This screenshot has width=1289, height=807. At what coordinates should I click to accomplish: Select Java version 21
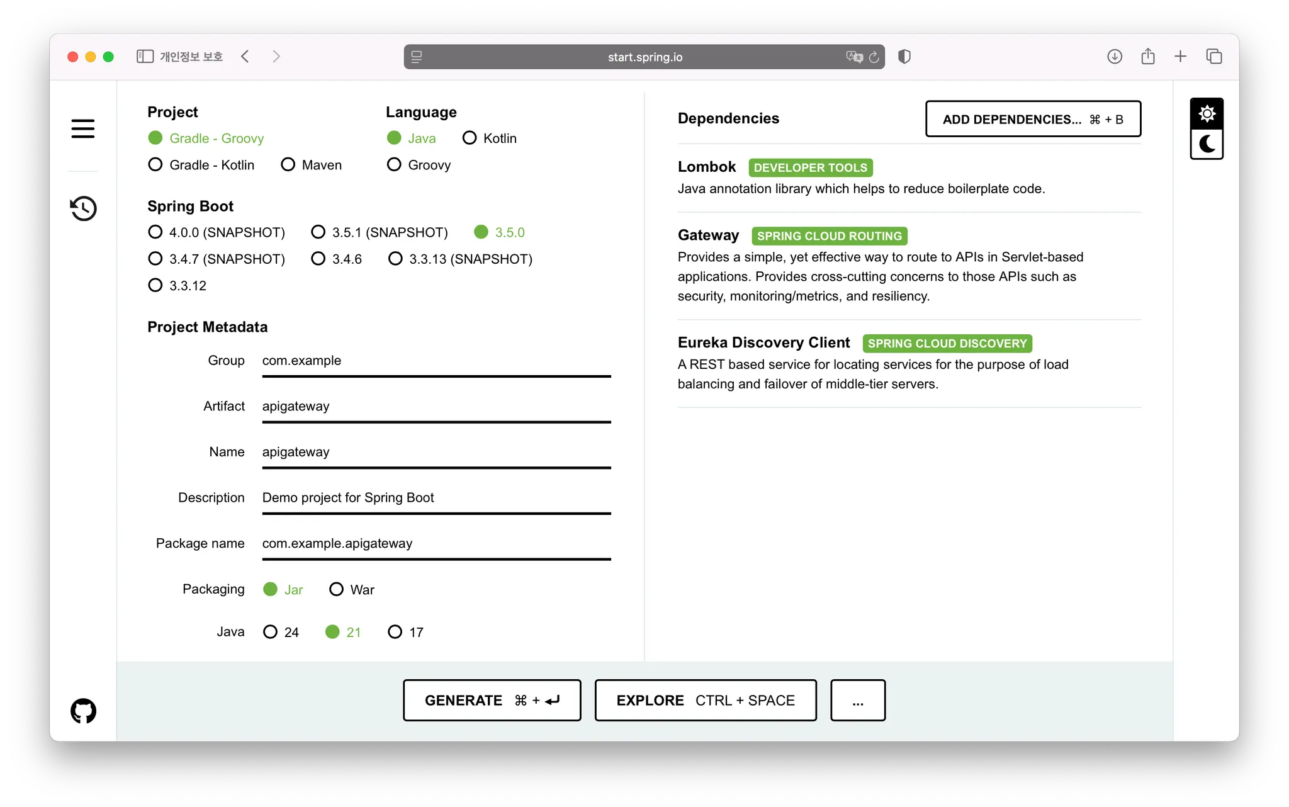(x=343, y=632)
